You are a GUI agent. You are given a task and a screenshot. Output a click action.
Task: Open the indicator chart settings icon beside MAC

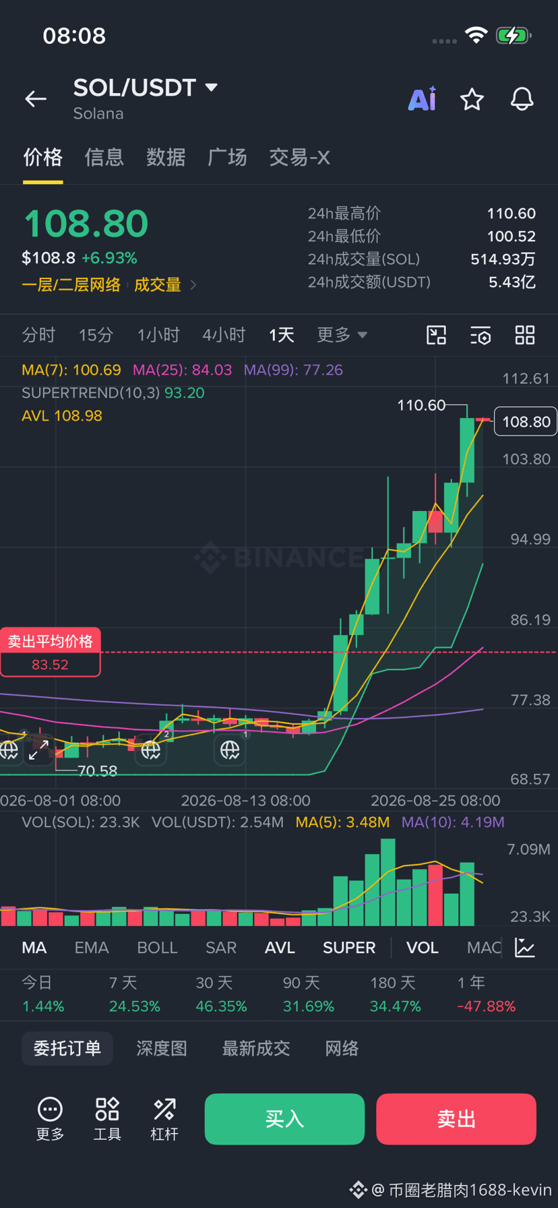click(524, 947)
